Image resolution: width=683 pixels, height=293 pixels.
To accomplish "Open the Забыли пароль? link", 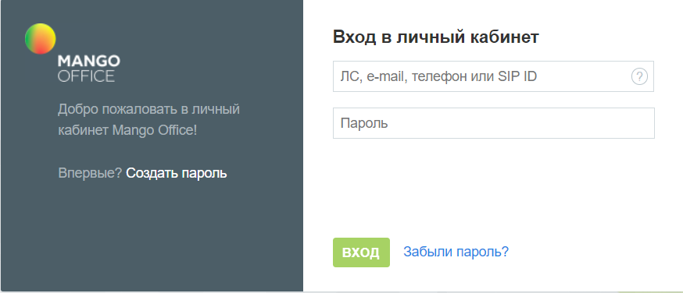I will pyautogui.click(x=456, y=252).
